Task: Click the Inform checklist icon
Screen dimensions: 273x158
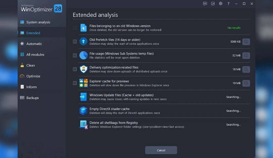Action: [22, 87]
